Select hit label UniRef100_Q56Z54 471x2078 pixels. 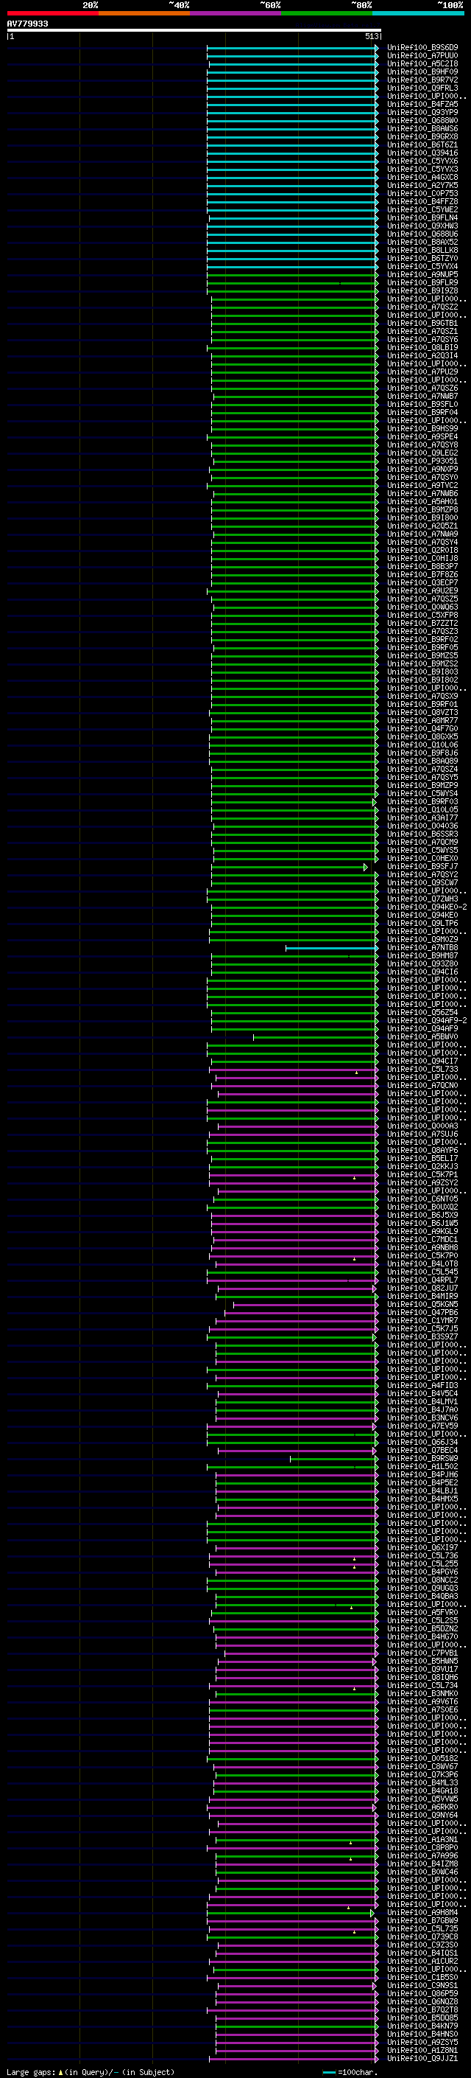click(422, 1013)
